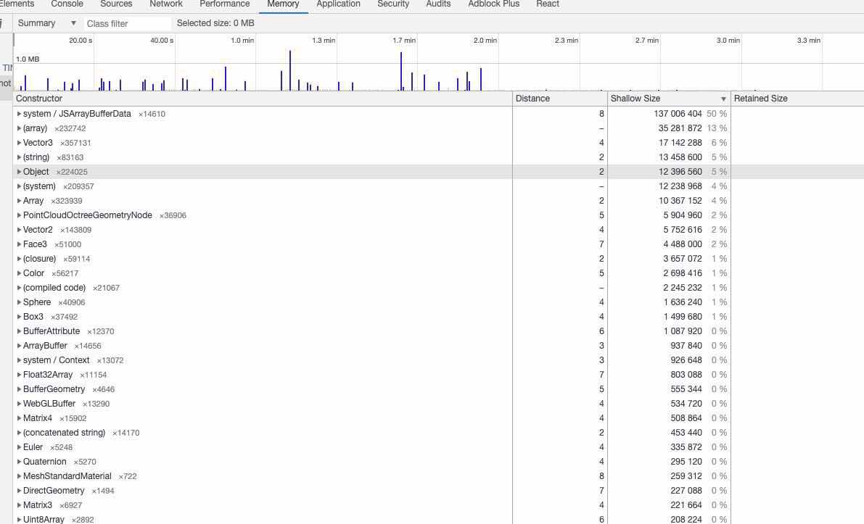Screen dimensions: 864x524
Task: Select the Matrix3 row
Action: (439, 505)
